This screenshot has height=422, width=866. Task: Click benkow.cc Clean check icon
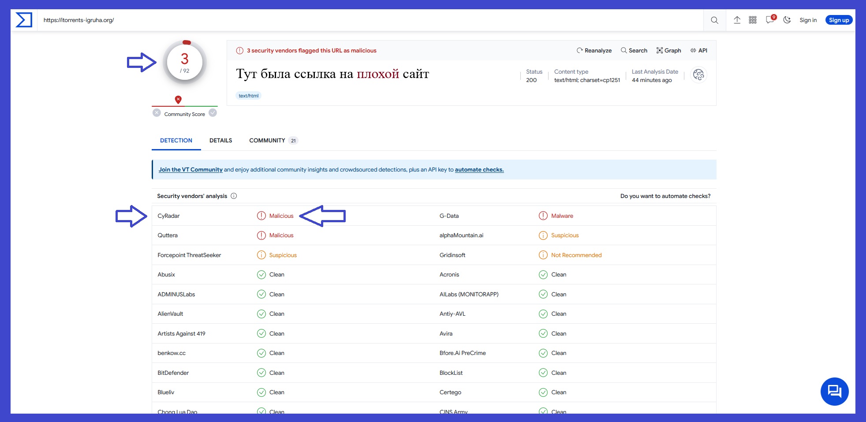(261, 353)
